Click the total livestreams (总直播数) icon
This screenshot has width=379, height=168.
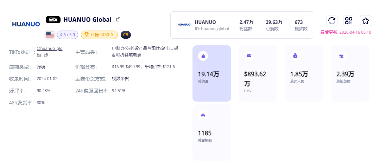pyautogui.click(x=203, y=115)
